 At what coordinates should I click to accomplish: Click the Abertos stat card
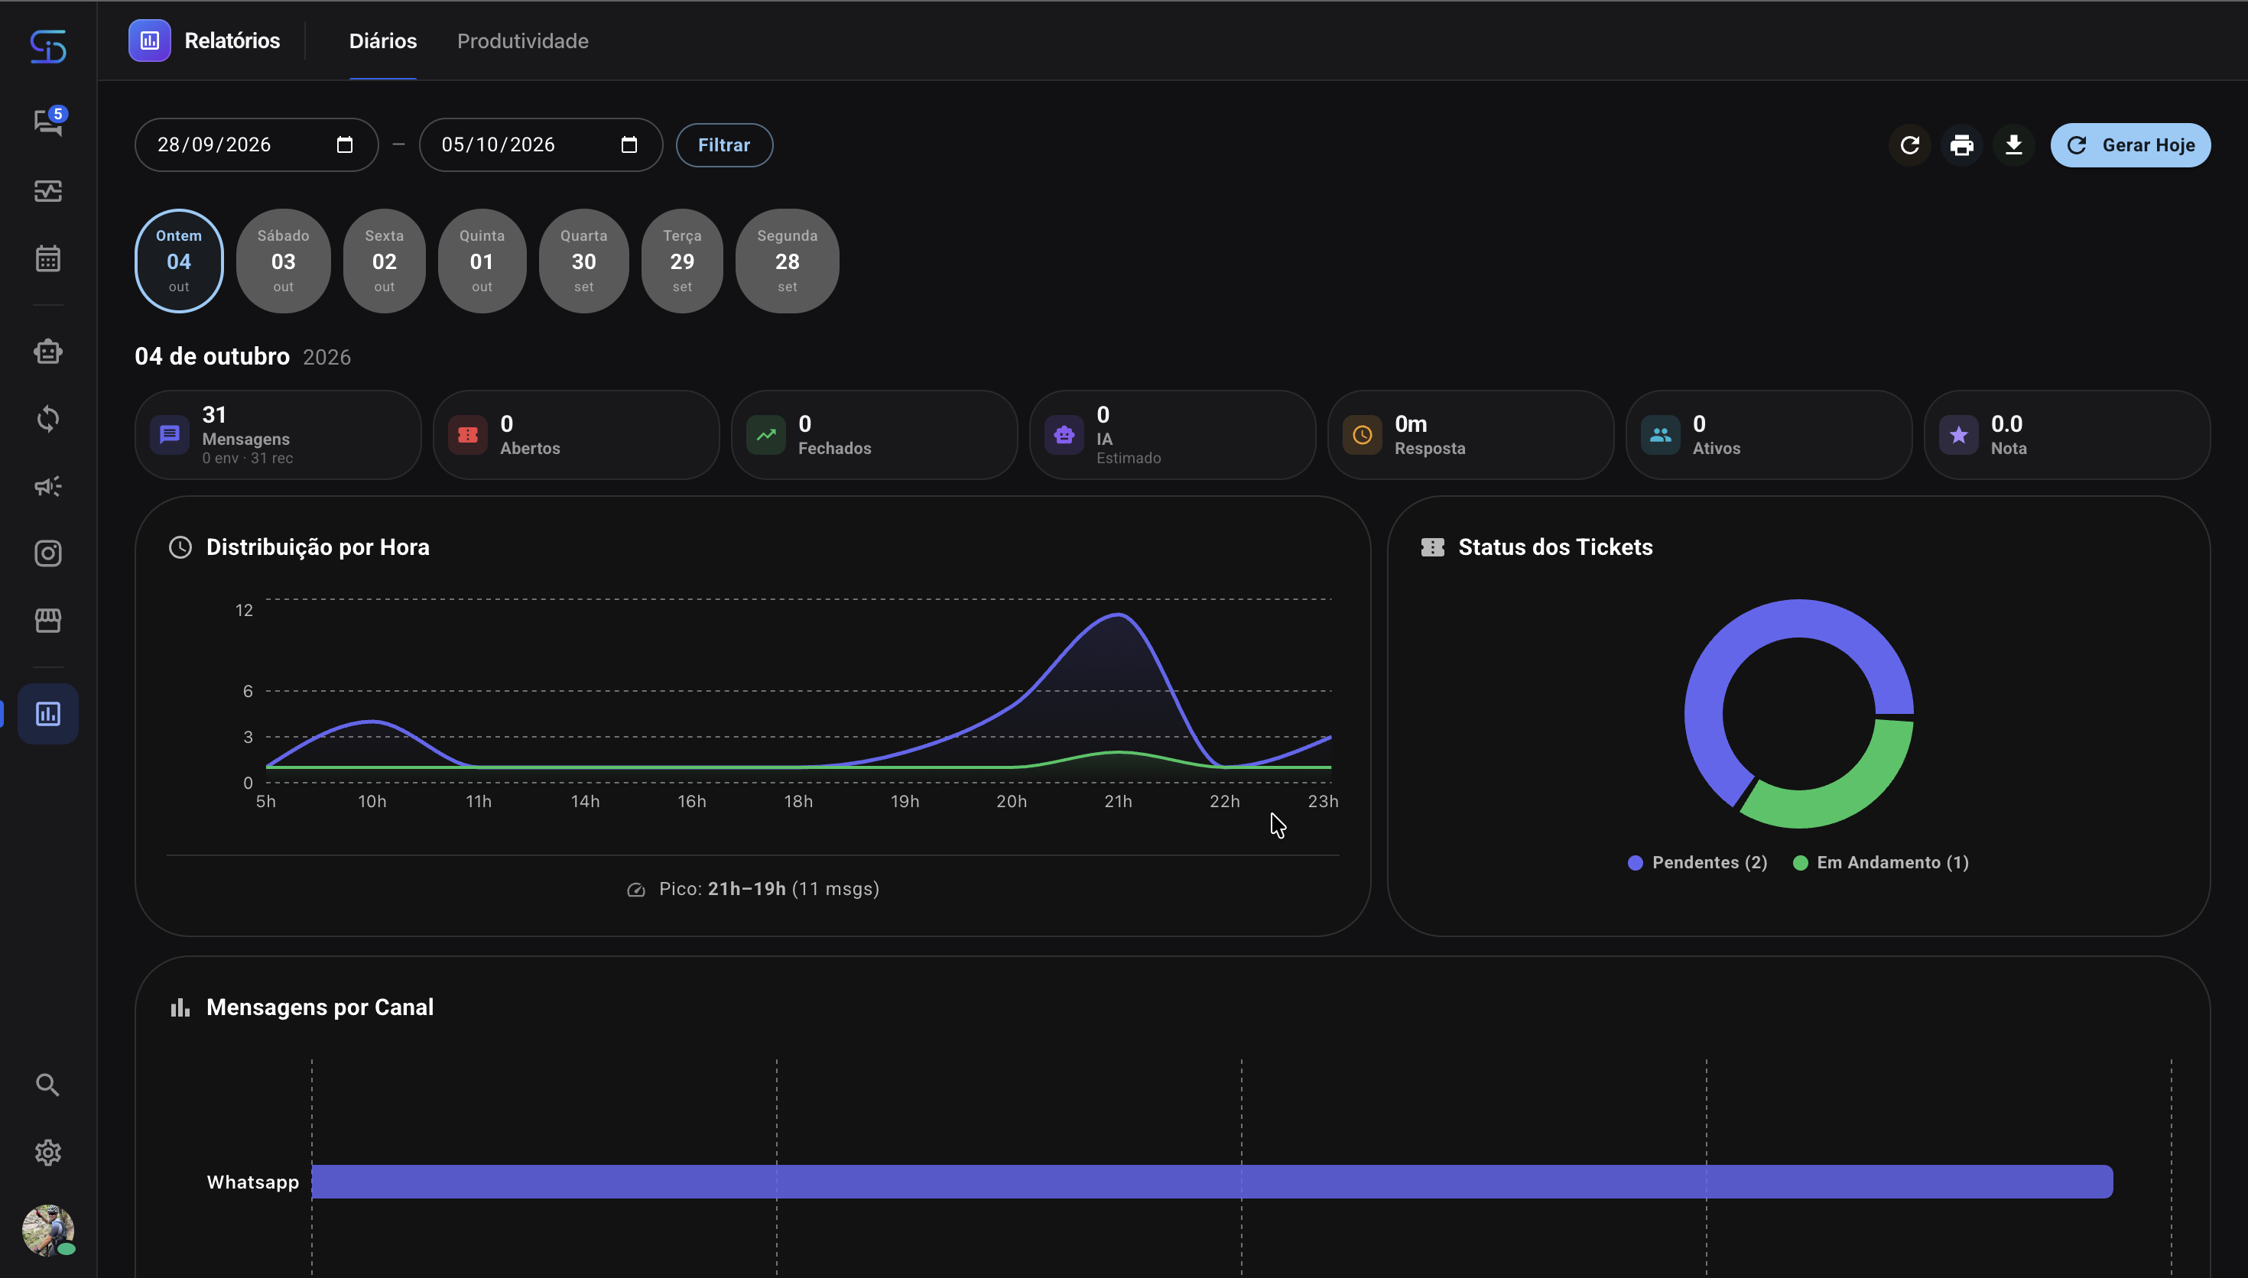point(576,434)
